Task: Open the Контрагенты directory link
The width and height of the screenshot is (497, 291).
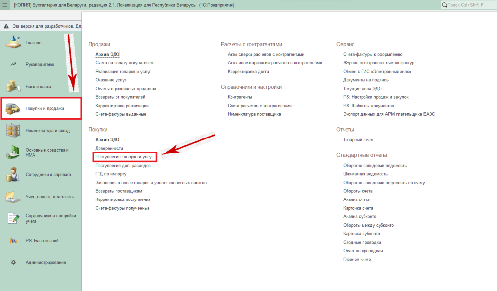Action: click(x=240, y=97)
